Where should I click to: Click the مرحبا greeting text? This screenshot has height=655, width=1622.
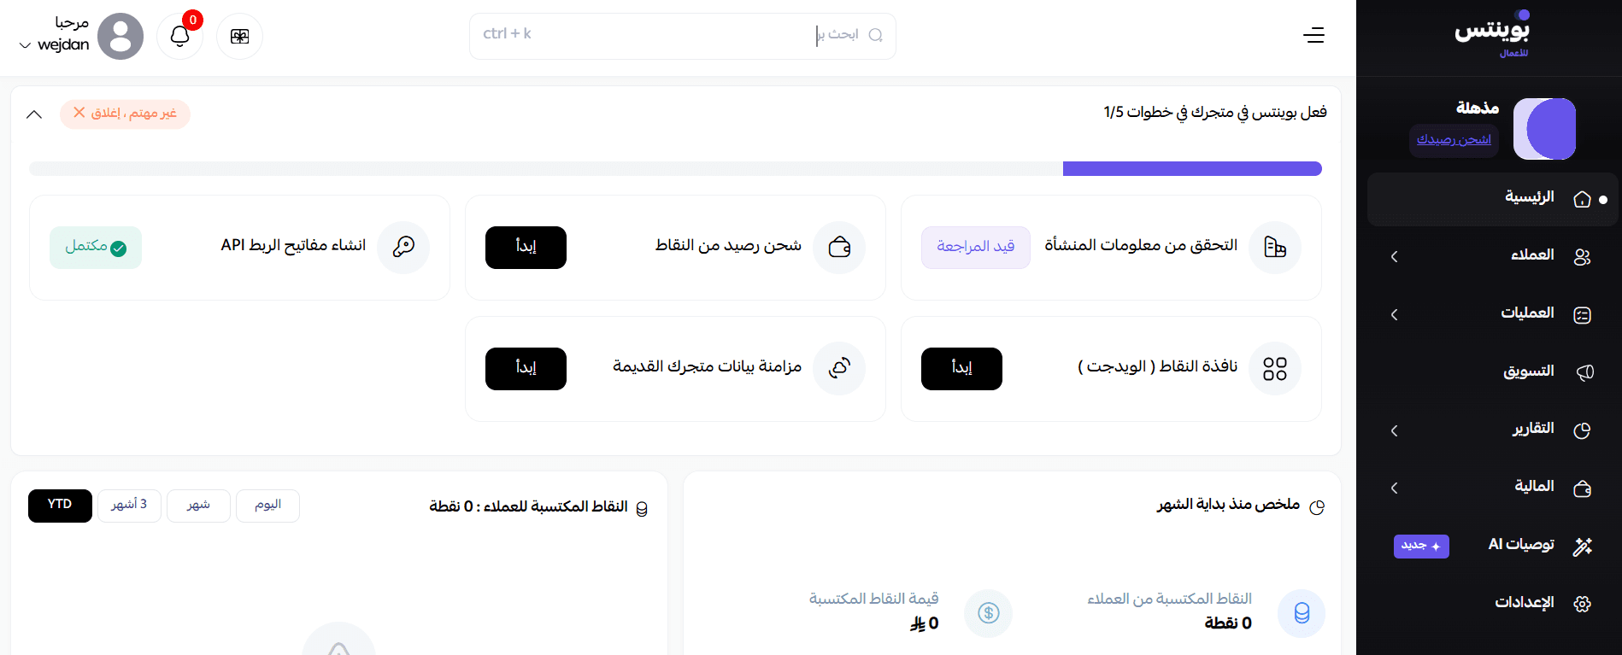tap(72, 23)
